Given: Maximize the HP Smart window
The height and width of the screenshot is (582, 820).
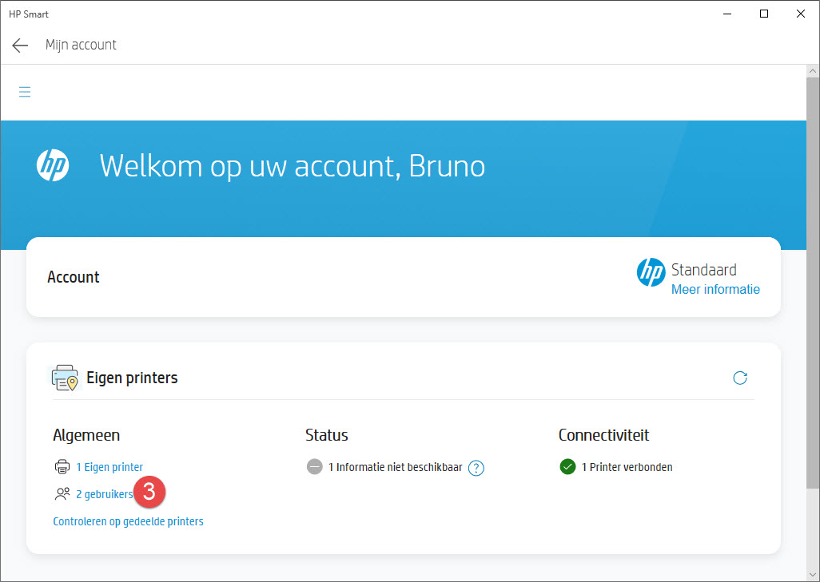Looking at the screenshot, I should pos(764,14).
